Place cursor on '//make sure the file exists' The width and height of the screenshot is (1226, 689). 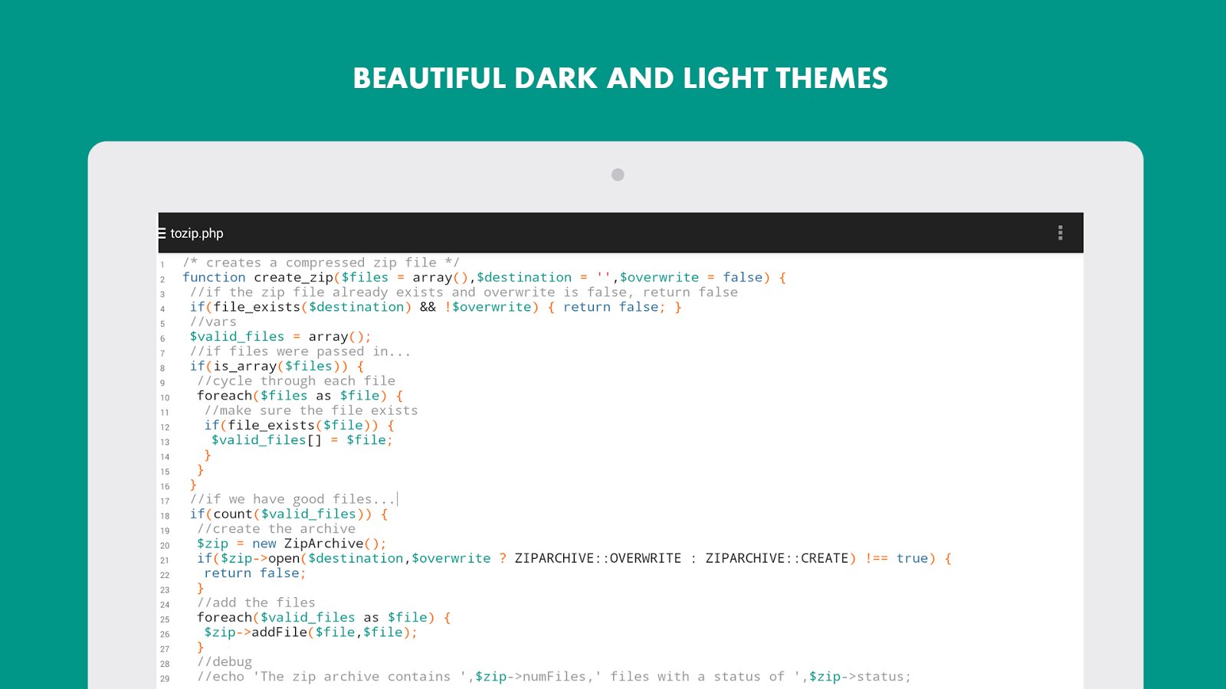point(311,410)
